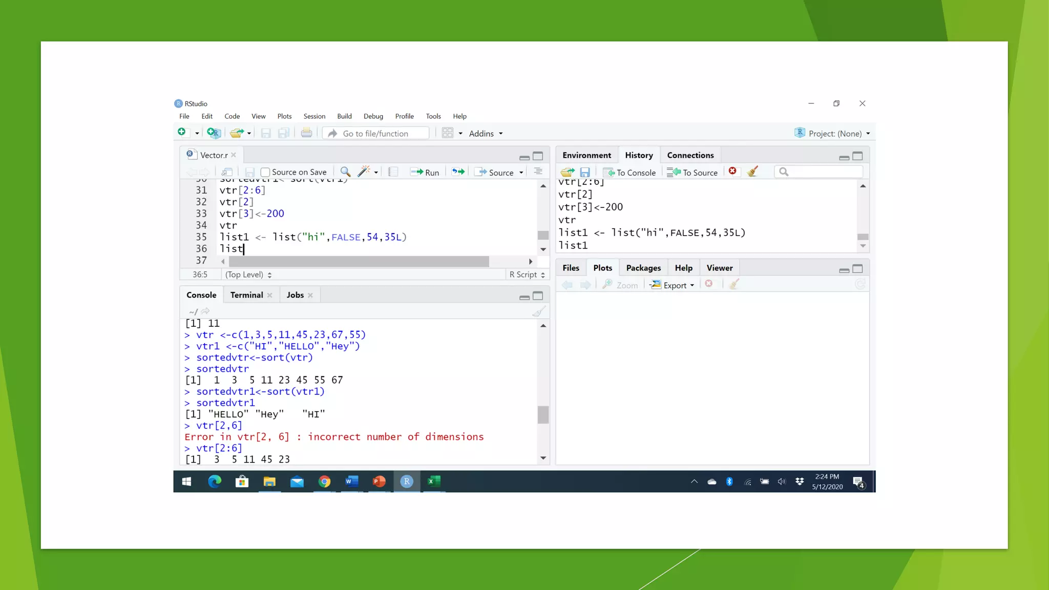The height and width of the screenshot is (590, 1049).
Task: Open the Tools menu
Action: click(433, 116)
